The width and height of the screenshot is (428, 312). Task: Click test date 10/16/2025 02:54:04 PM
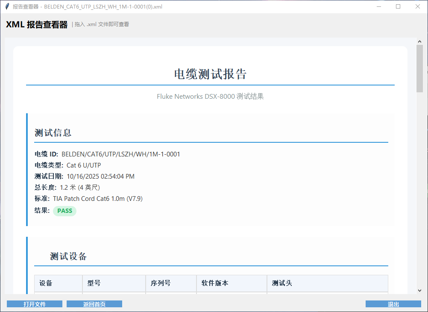coord(101,177)
